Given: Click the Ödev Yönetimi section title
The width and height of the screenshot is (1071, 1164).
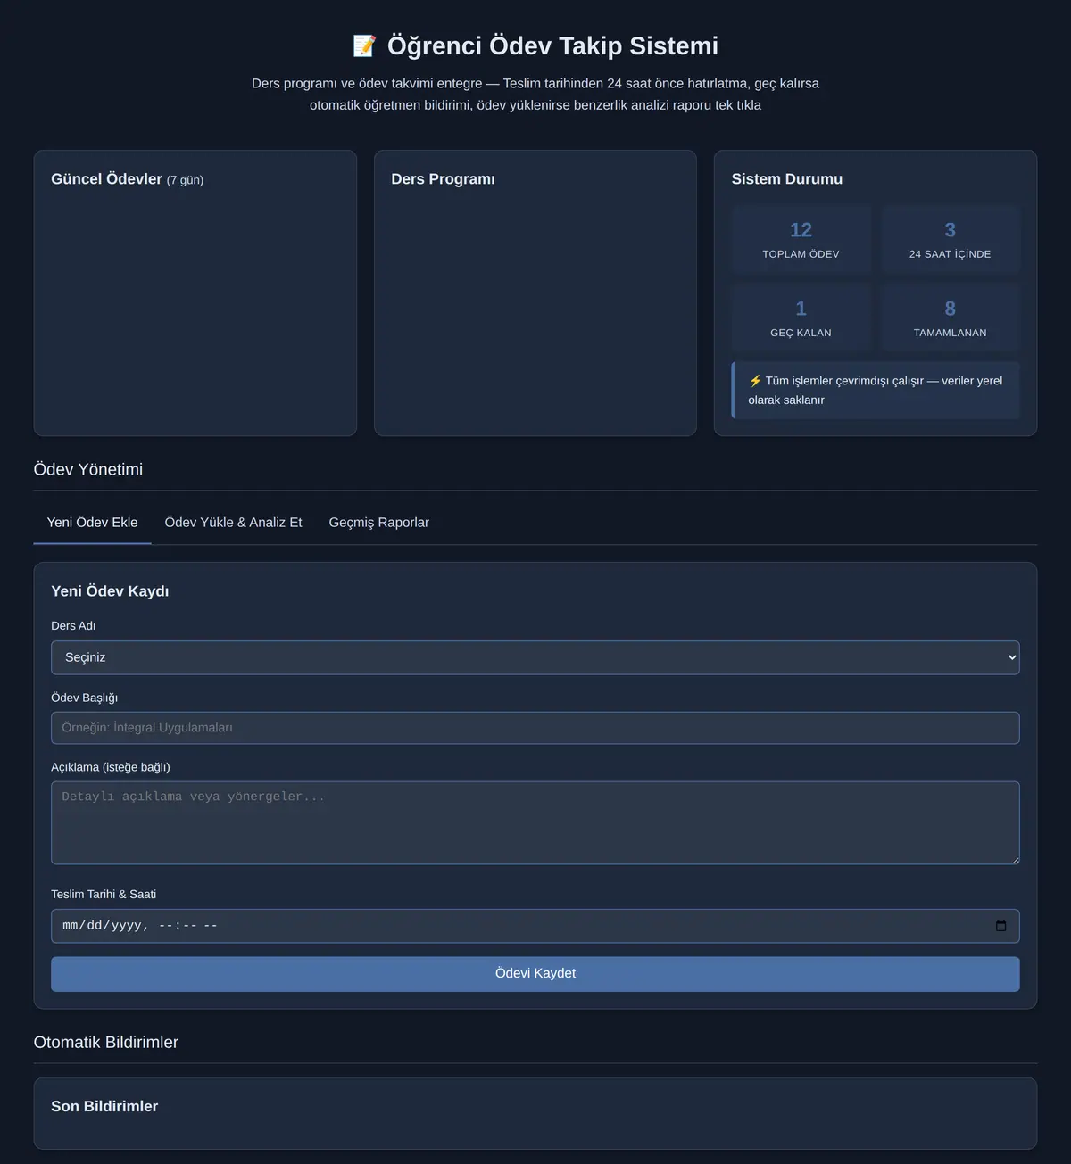Looking at the screenshot, I should coord(87,469).
